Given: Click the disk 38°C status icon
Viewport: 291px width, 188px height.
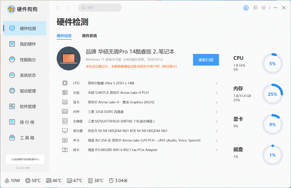Looking at the screenshot, I should pyautogui.click(x=90, y=181).
